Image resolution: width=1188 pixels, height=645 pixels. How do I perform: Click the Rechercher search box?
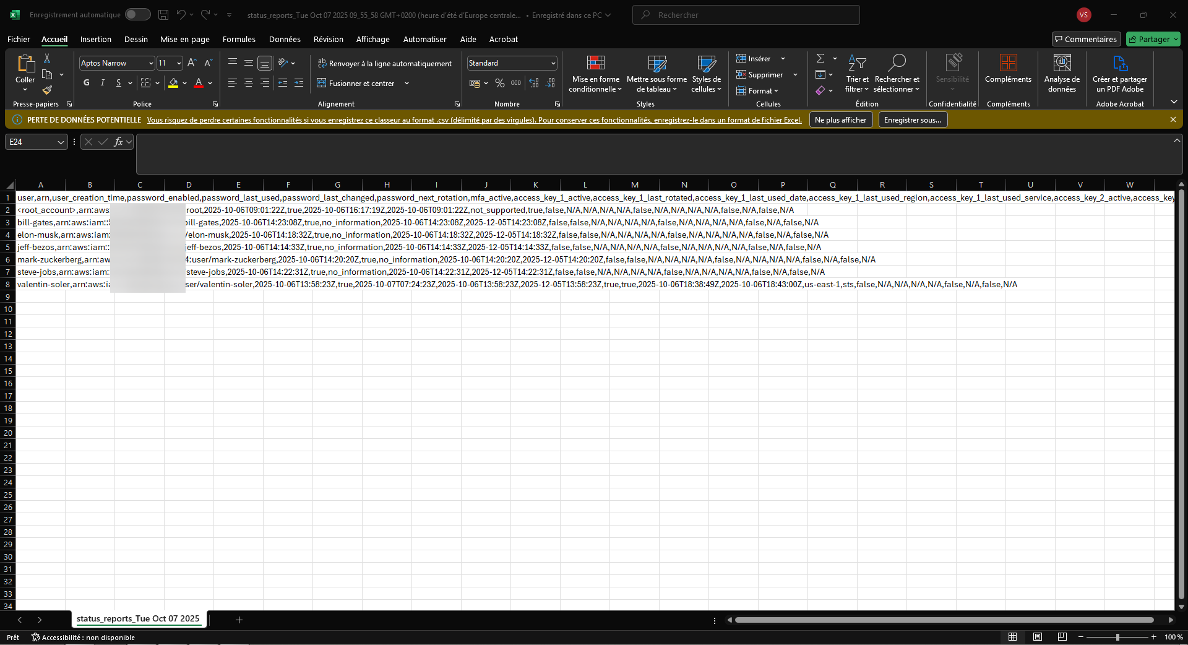(x=746, y=15)
